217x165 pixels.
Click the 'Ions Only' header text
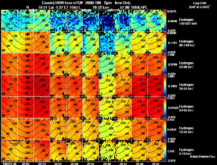point(123,3)
